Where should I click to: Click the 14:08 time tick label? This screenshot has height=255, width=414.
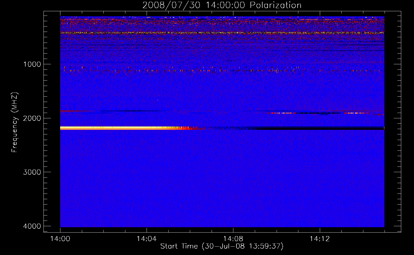[x=233, y=239]
